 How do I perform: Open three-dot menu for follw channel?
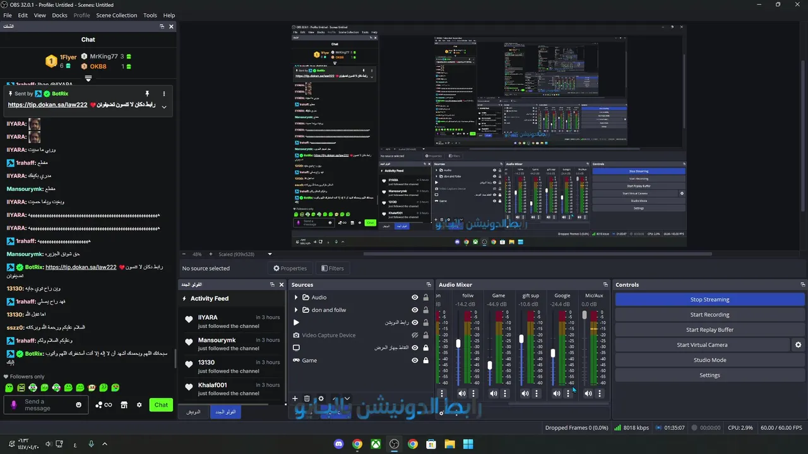coord(473,393)
